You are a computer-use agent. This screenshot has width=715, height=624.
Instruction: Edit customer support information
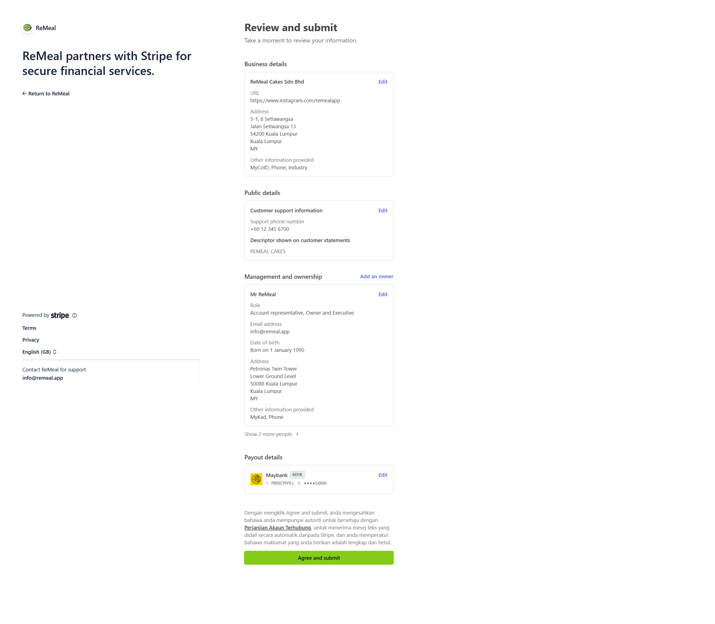pyautogui.click(x=383, y=211)
